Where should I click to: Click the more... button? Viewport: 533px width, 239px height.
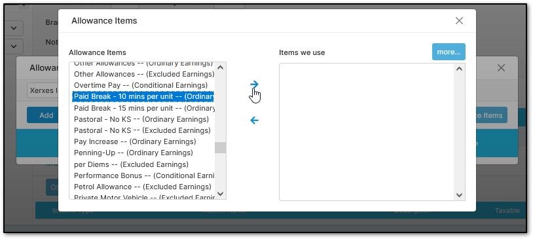click(x=449, y=52)
